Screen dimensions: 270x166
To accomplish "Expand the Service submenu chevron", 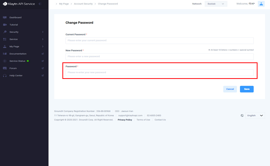I will [43, 39].
